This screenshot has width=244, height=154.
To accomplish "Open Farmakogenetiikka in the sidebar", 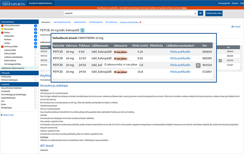I will coord(13,64).
